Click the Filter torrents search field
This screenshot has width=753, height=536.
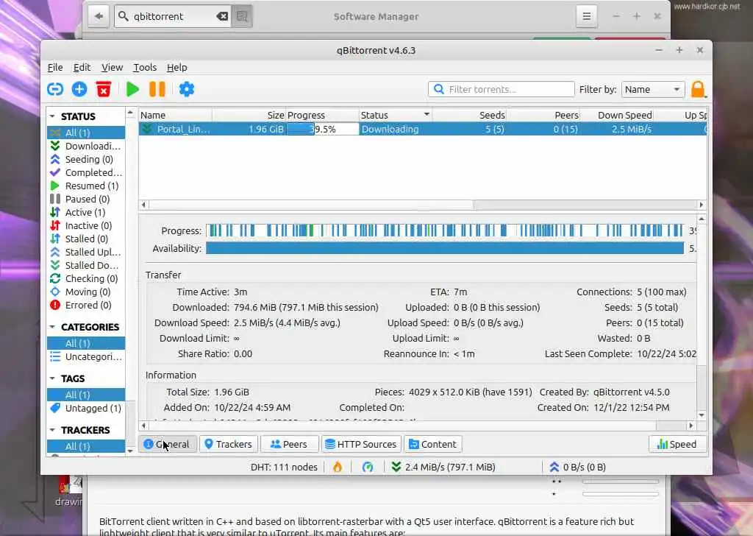[x=501, y=89]
